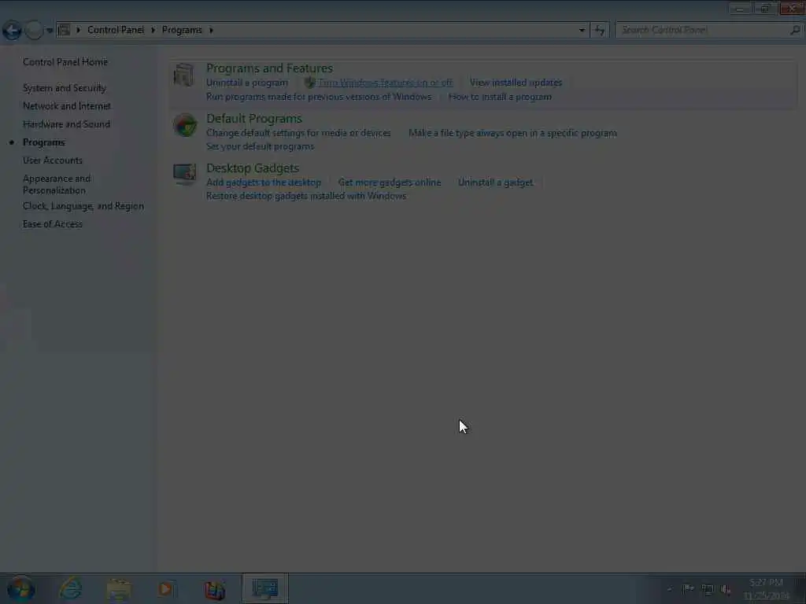Click the Back navigation arrow button
Viewport: 806px width, 604px height.
point(12,31)
